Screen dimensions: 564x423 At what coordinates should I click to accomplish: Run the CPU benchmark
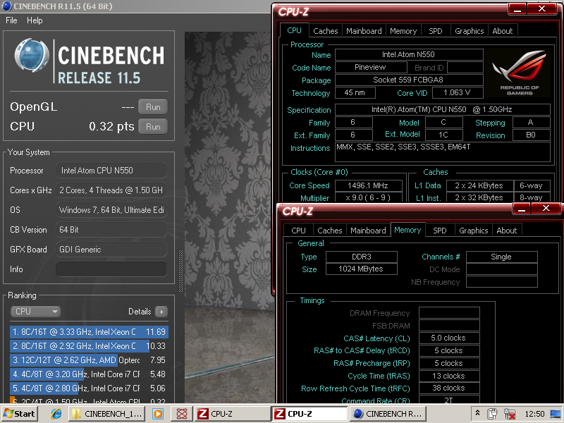(x=153, y=127)
